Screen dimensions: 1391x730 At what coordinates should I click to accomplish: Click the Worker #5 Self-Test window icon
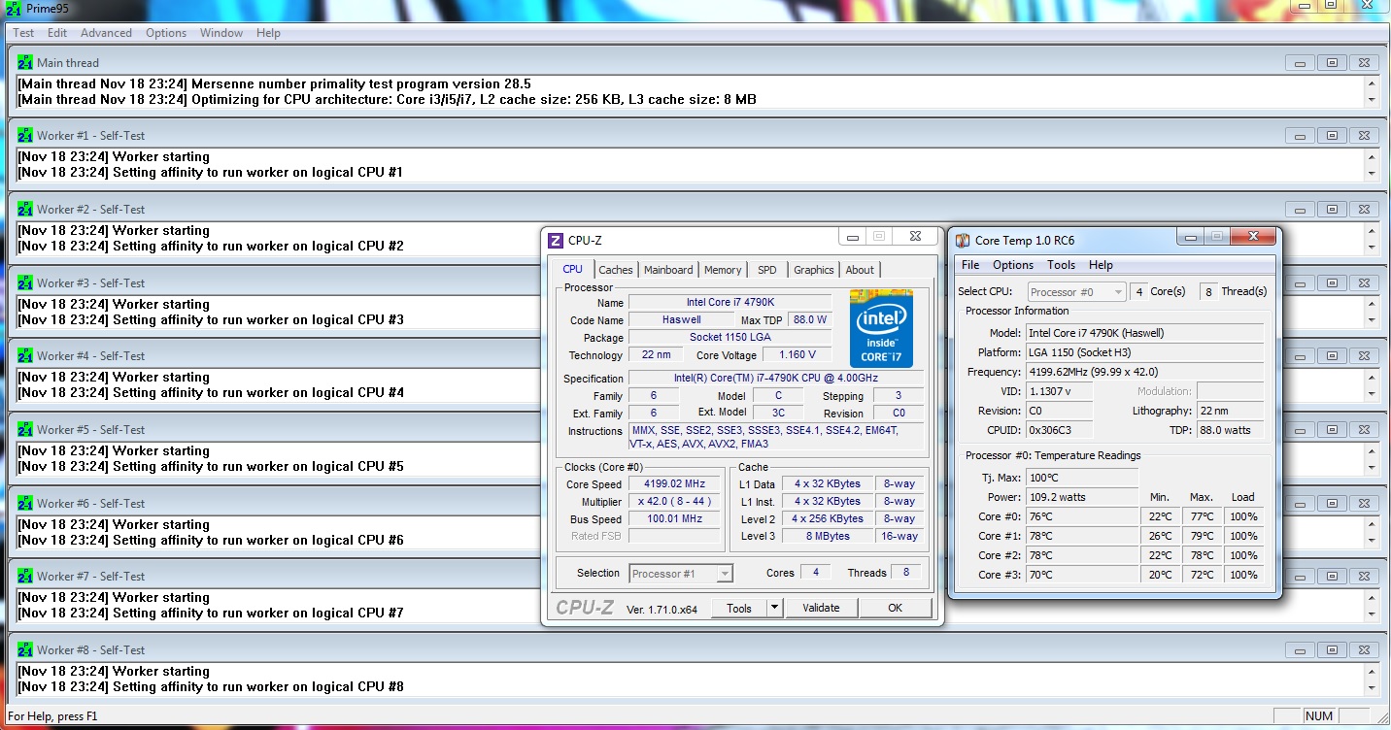(x=25, y=429)
